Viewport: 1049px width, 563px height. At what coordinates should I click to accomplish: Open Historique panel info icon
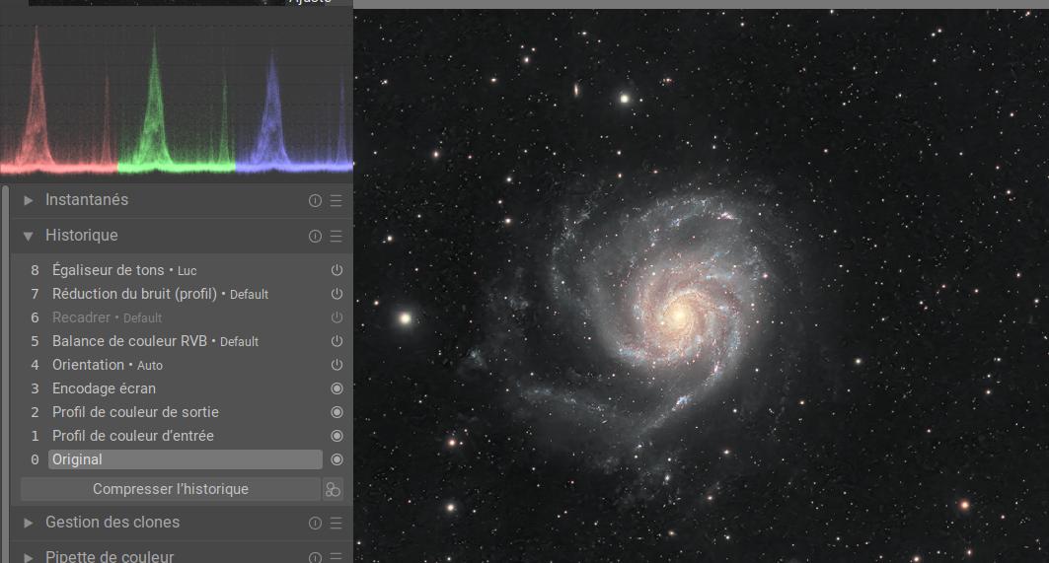coord(315,236)
